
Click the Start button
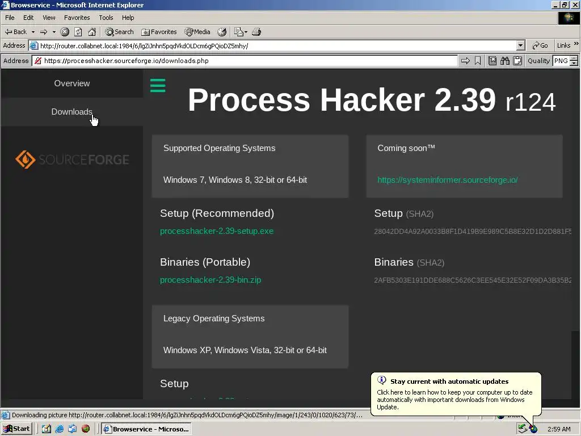tap(16, 429)
